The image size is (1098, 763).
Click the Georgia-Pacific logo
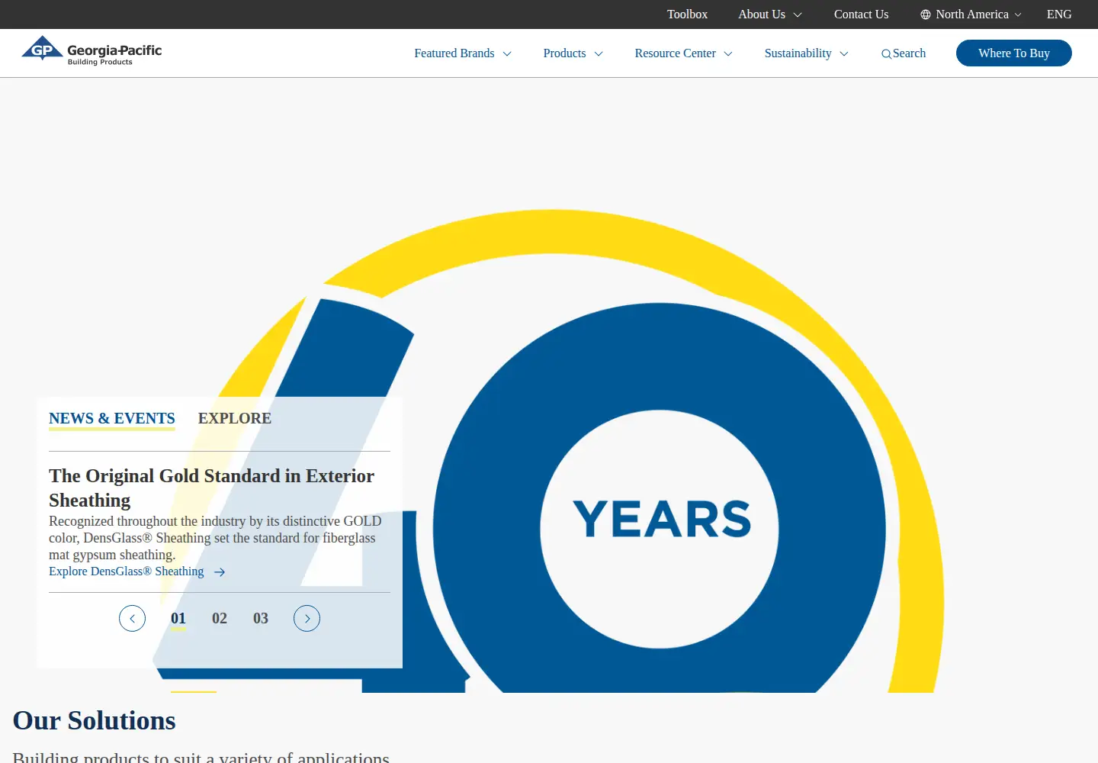(x=91, y=51)
